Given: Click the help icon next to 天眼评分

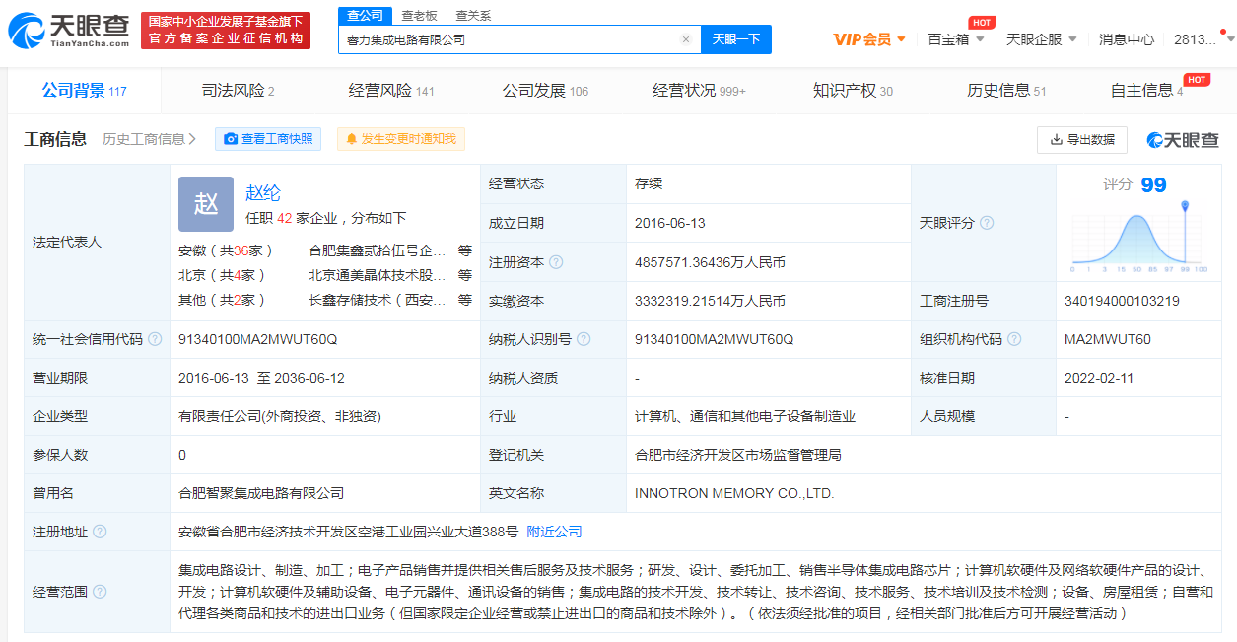Looking at the screenshot, I should [987, 223].
